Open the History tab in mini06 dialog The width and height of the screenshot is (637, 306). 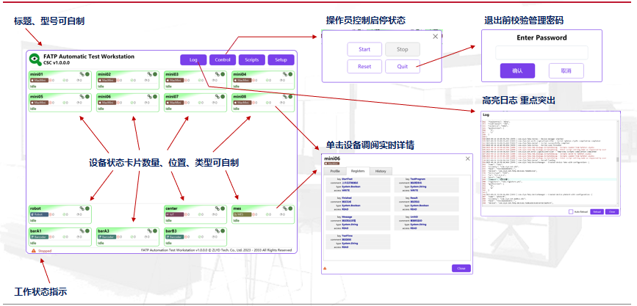click(x=381, y=171)
